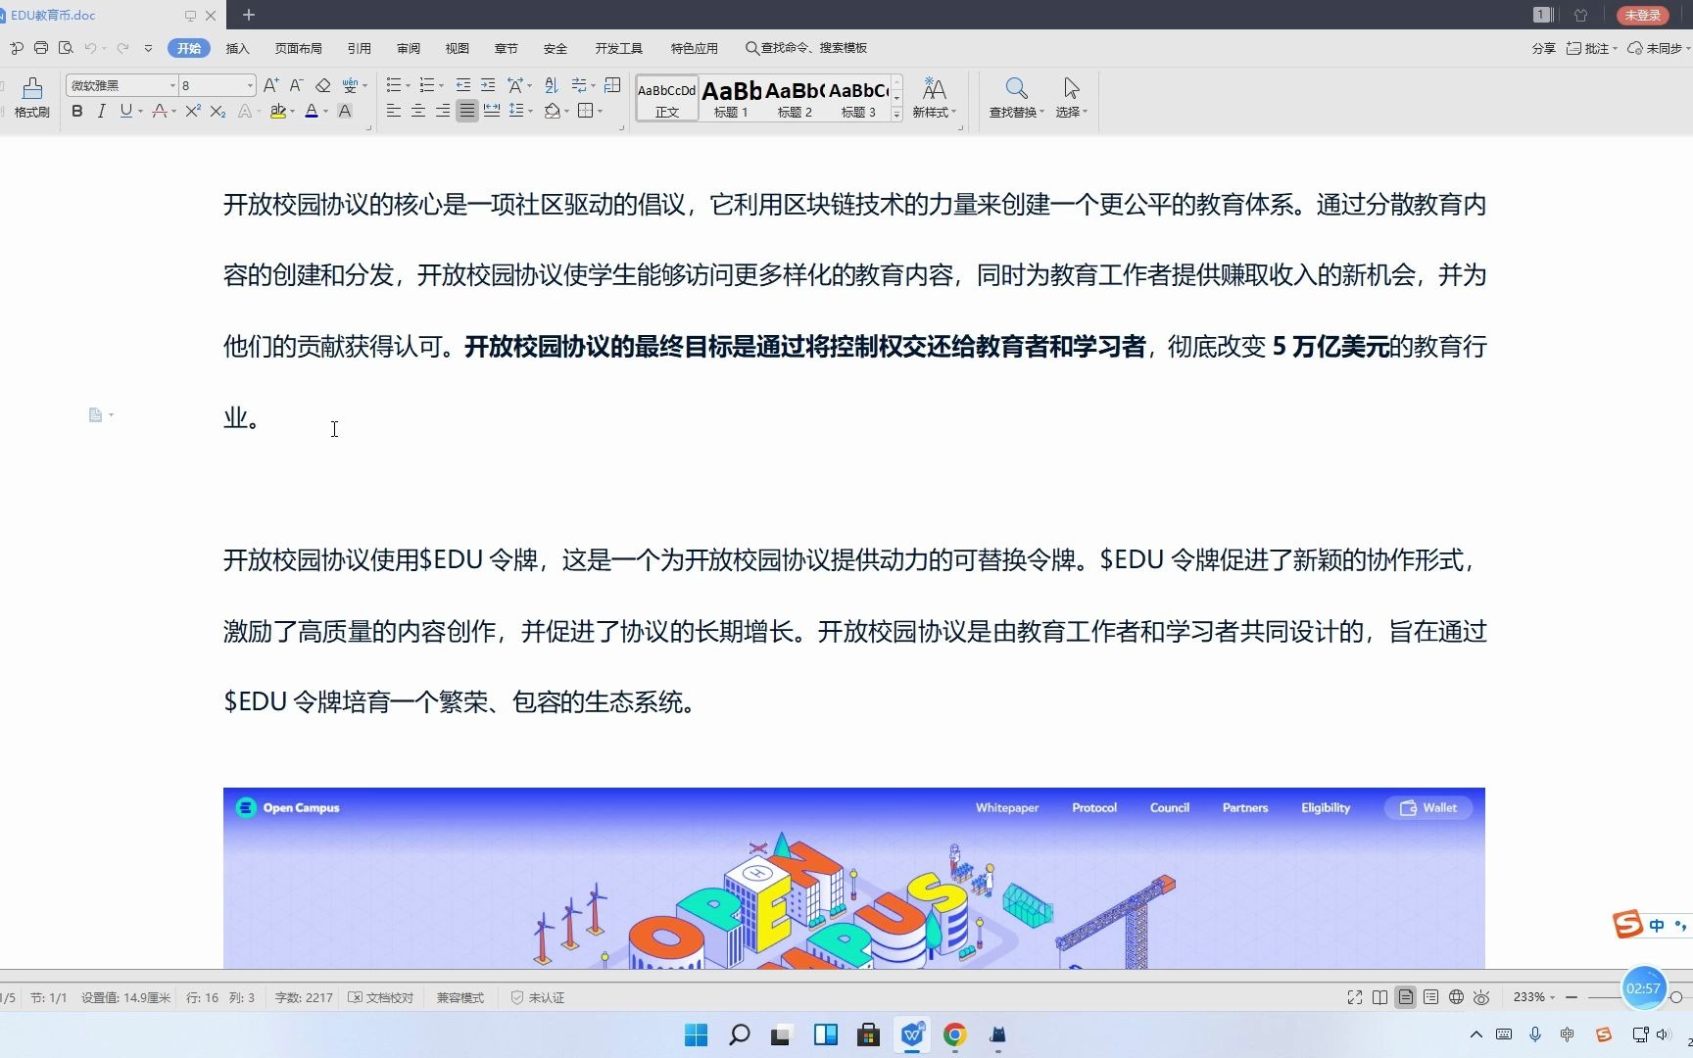This screenshot has width=1693, height=1058.
Task: Open the View (视图) tab
Action: pos(458,48)
